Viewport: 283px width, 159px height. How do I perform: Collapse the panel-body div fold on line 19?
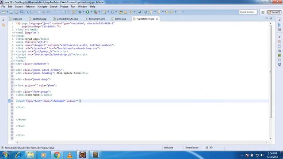(15, 79)
